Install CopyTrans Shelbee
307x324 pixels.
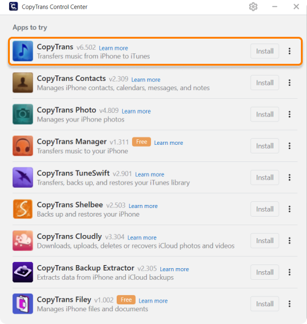coord(265,209)
